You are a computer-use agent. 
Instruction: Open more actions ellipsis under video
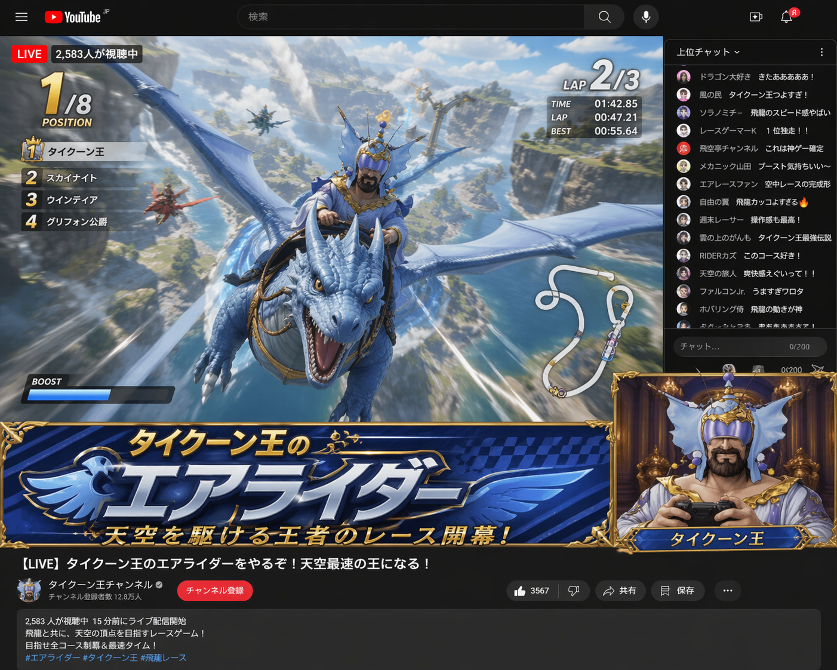pyautogui.click(x=727, y=591)
